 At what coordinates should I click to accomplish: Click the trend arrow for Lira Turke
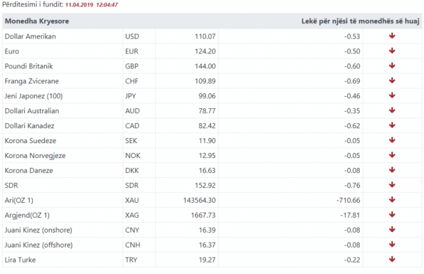(x=392, y=259)
